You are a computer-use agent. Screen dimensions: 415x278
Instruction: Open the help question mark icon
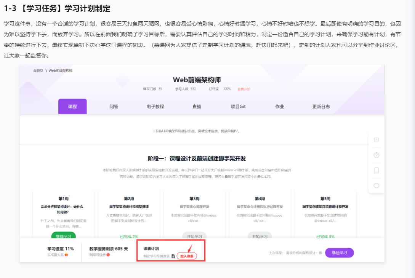click(x=376, y=155)
